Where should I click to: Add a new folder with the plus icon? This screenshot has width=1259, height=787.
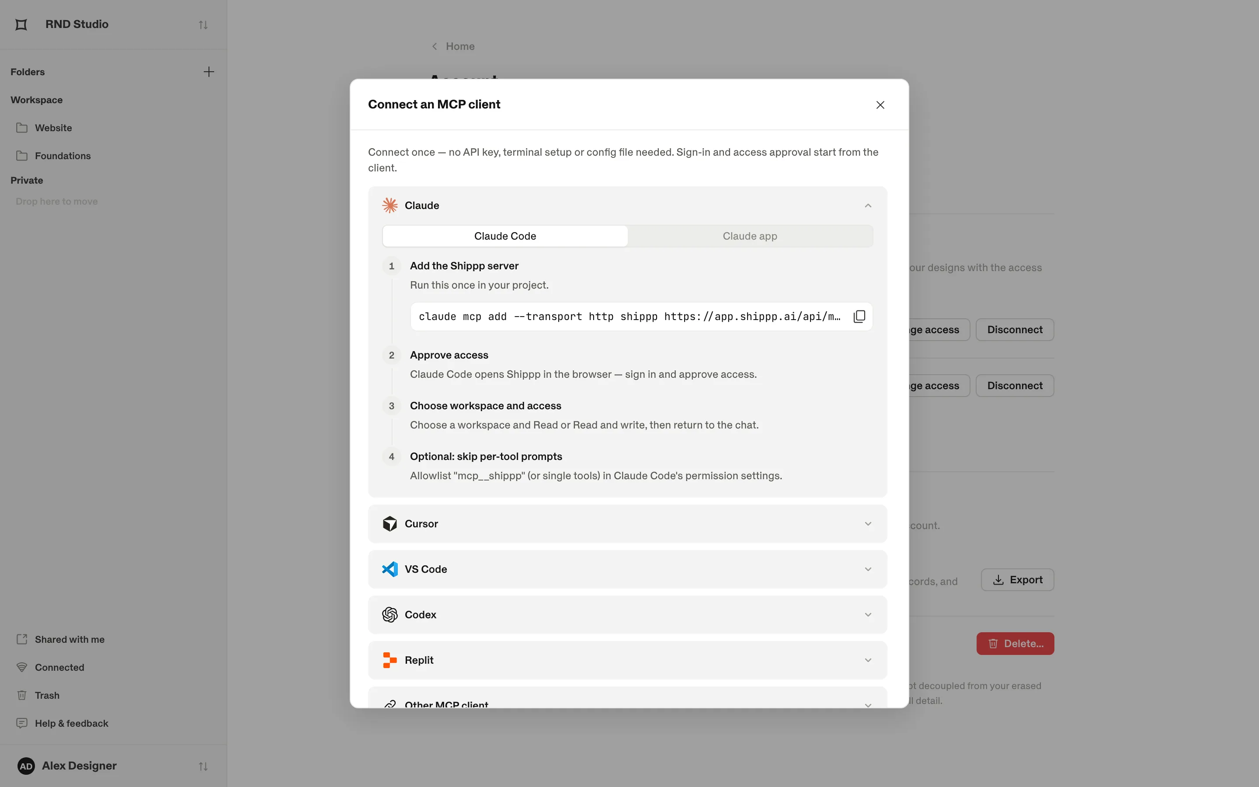(x=209, y=72)
